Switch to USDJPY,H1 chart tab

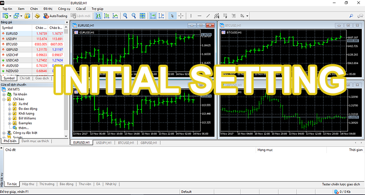coord(104,143)
